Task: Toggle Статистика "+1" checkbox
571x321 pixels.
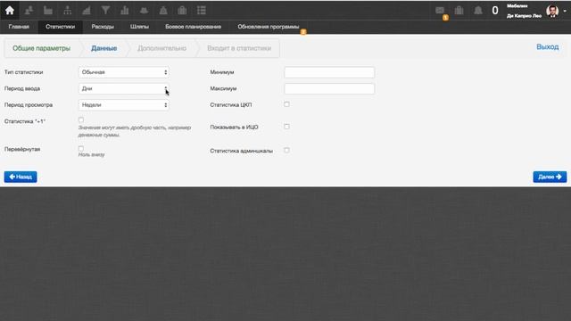Action: 81,119
